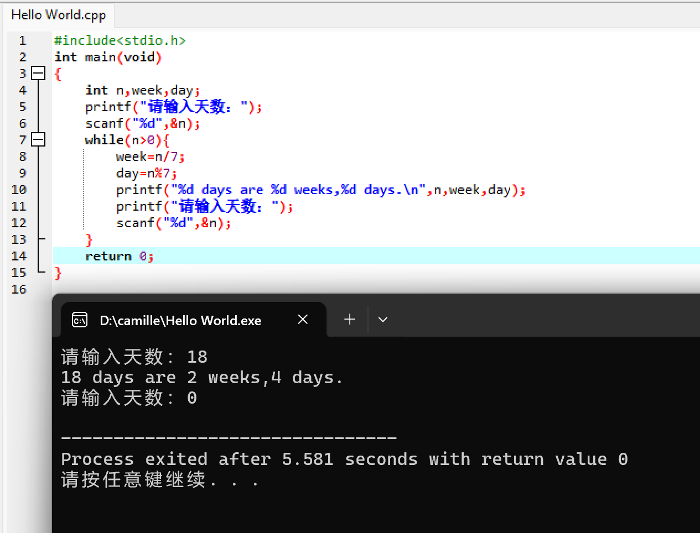Click the '请按任意键继续' prompt in terminal

(x=159, y=479)
